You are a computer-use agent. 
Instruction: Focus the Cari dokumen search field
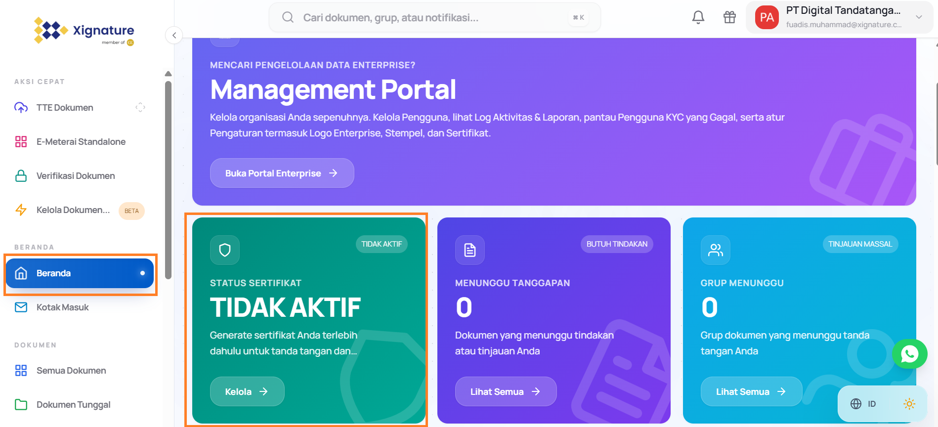coord(434,17)
